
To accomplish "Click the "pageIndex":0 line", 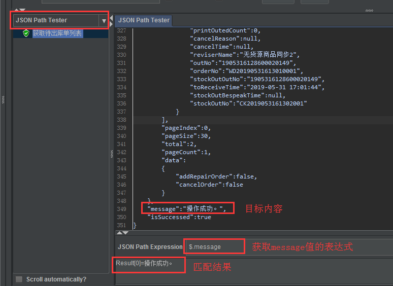I will tap(186, 128).
